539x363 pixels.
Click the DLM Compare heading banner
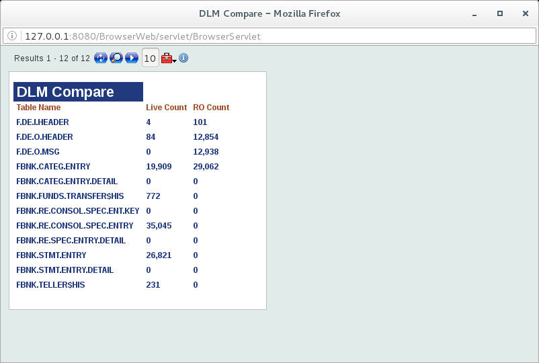coord(78,92)
